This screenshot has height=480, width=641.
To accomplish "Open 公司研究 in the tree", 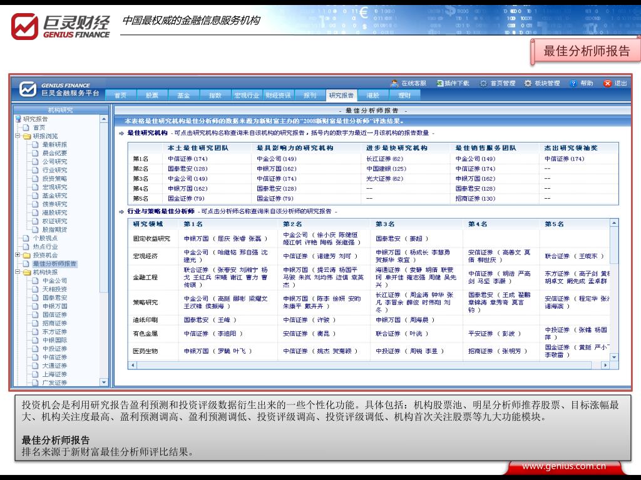I will [55, 162].
